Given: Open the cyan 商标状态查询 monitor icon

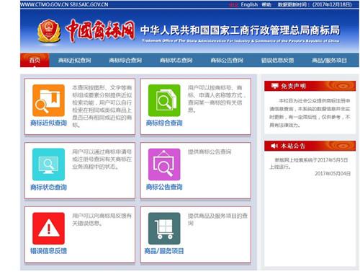Looking at the screenshot, I should (x=48, y=164).
